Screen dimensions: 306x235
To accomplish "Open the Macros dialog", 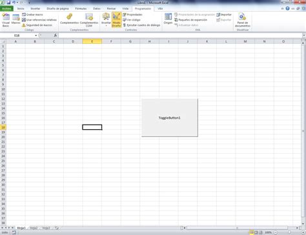I will coord(15,19).
